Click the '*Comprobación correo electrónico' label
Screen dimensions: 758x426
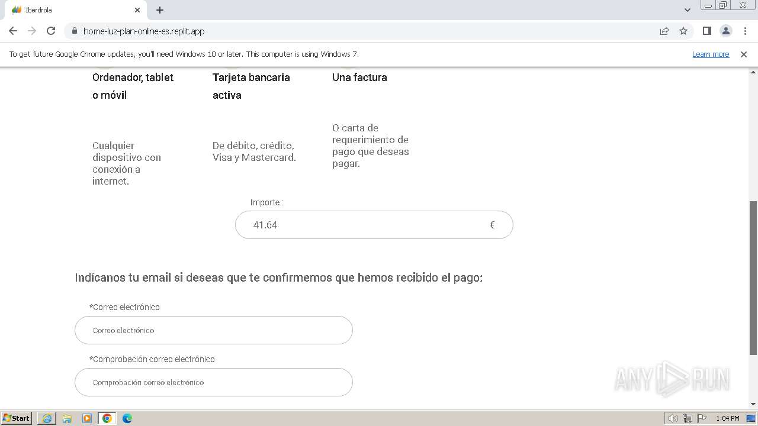tap(152, 359)
